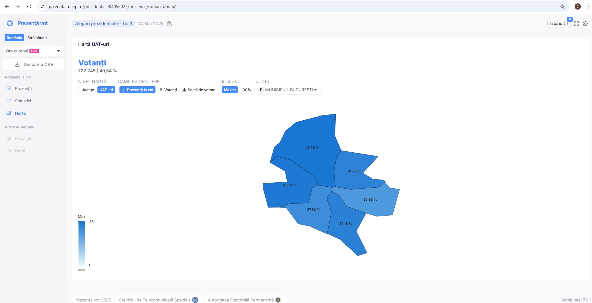Open Statistici in the sidebar
Screen dimensions: 592x303
coord(23,101)
